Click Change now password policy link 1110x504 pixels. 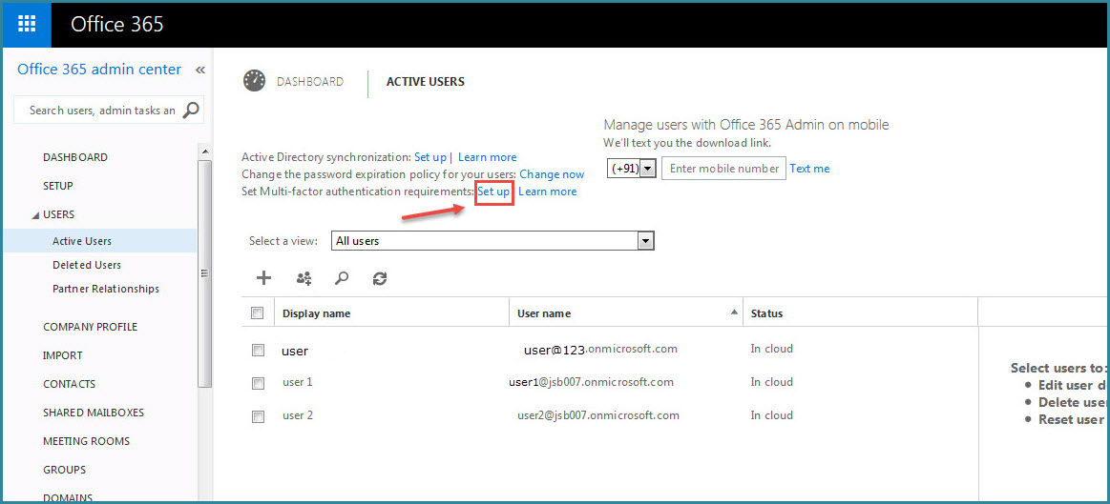coord(553,174)
